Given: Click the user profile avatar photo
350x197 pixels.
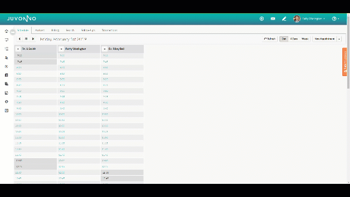Looking at the screenshot, I should 297,19.
